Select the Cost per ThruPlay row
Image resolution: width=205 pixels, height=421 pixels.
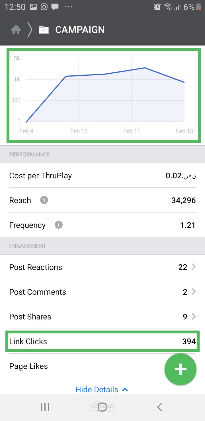(x=102, y=176)
